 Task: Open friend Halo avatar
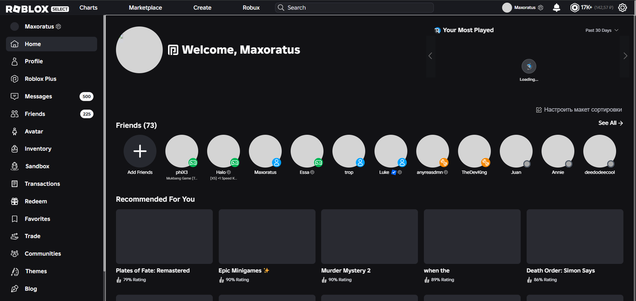click(x=223, y=151)
